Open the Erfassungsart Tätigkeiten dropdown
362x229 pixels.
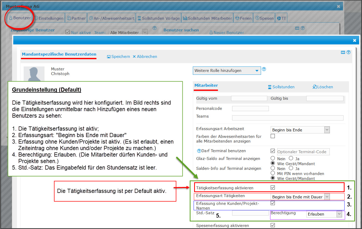coord(300,197)
